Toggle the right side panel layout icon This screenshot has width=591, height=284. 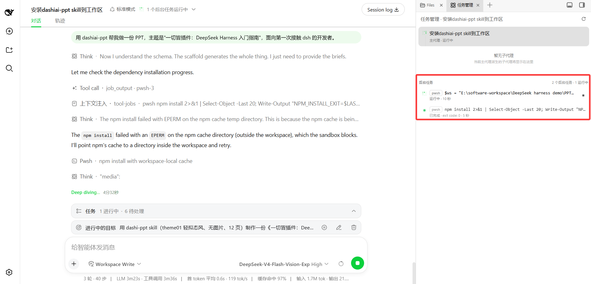582,5
